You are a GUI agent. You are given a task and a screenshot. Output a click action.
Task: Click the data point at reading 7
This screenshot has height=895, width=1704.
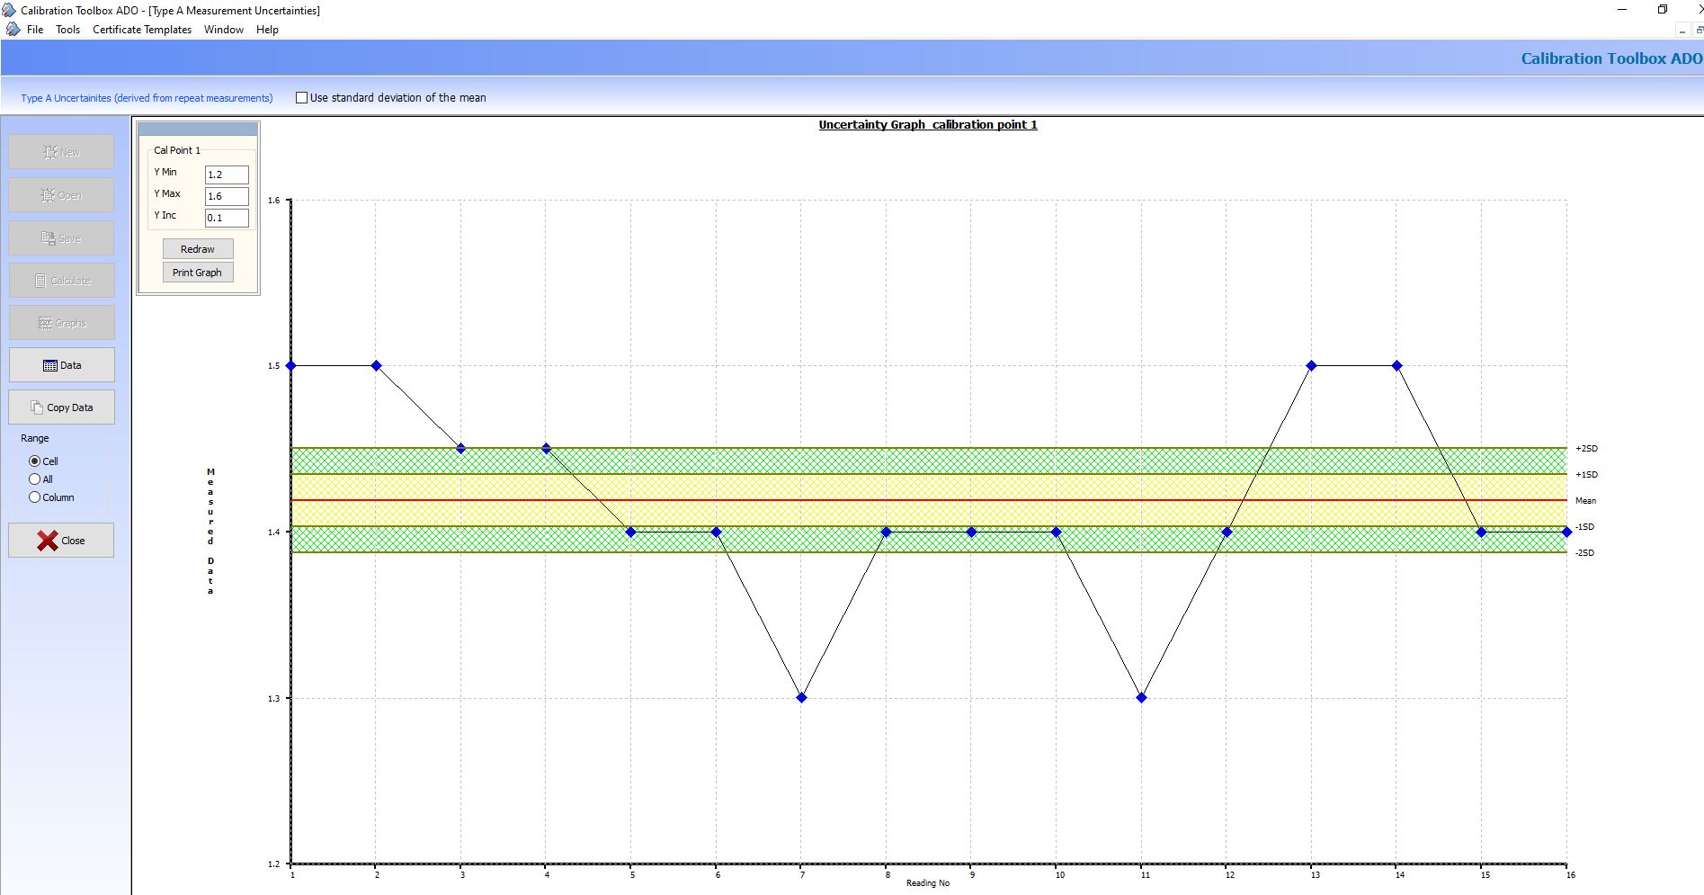click(802, 698)
